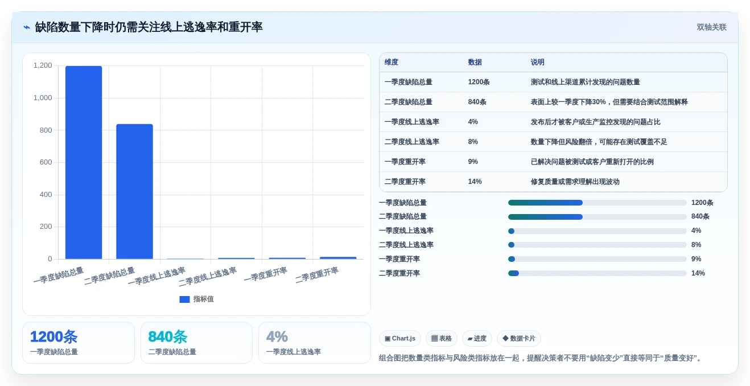The width and height of the screenshot is (750, 386).
Task: Open the 840条 二季度缺陷总量 data card
Action: [x=196, y=343]
